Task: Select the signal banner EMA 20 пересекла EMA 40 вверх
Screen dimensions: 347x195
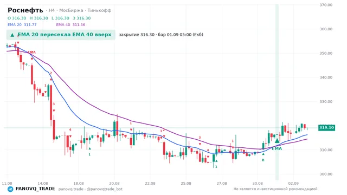Action: pos(61,35)
